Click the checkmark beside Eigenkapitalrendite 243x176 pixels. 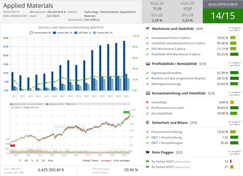(x=147, y=73)
